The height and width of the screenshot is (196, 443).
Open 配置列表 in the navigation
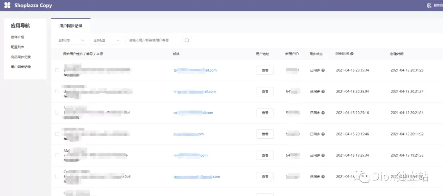18,47
